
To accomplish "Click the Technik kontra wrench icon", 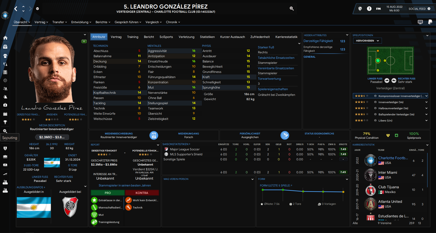I will (128, 207).
